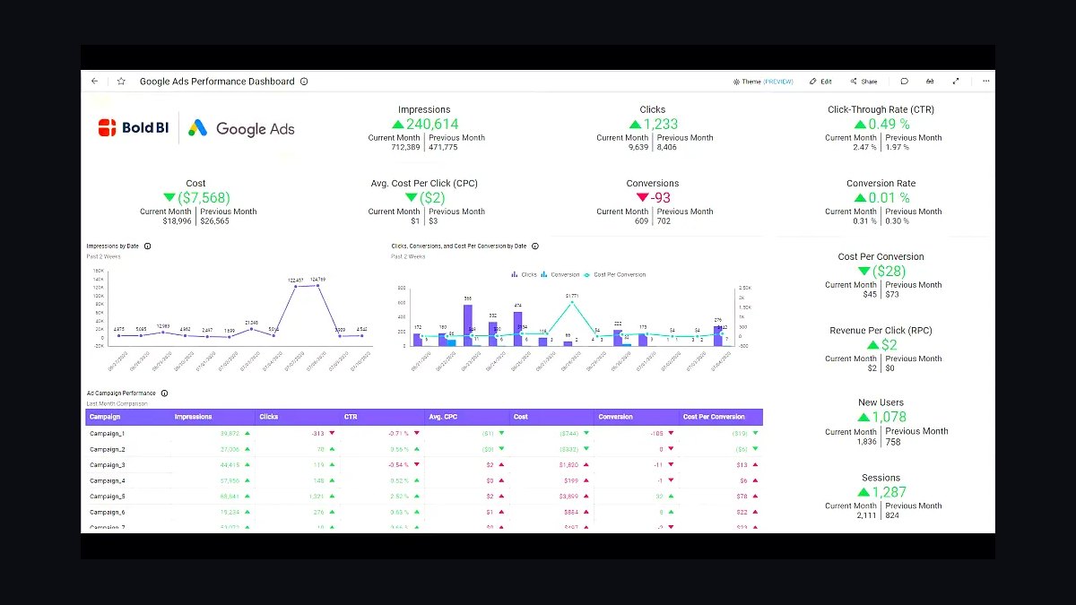
Task: Click the Cost previous month value $26,565
Action: click(215, 221)
